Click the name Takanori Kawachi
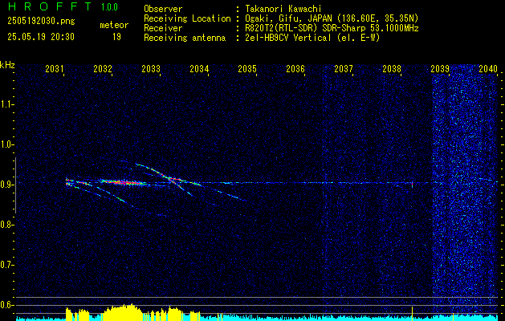The width and height of the screenshot is (505, 321). [x=283, y=9]
